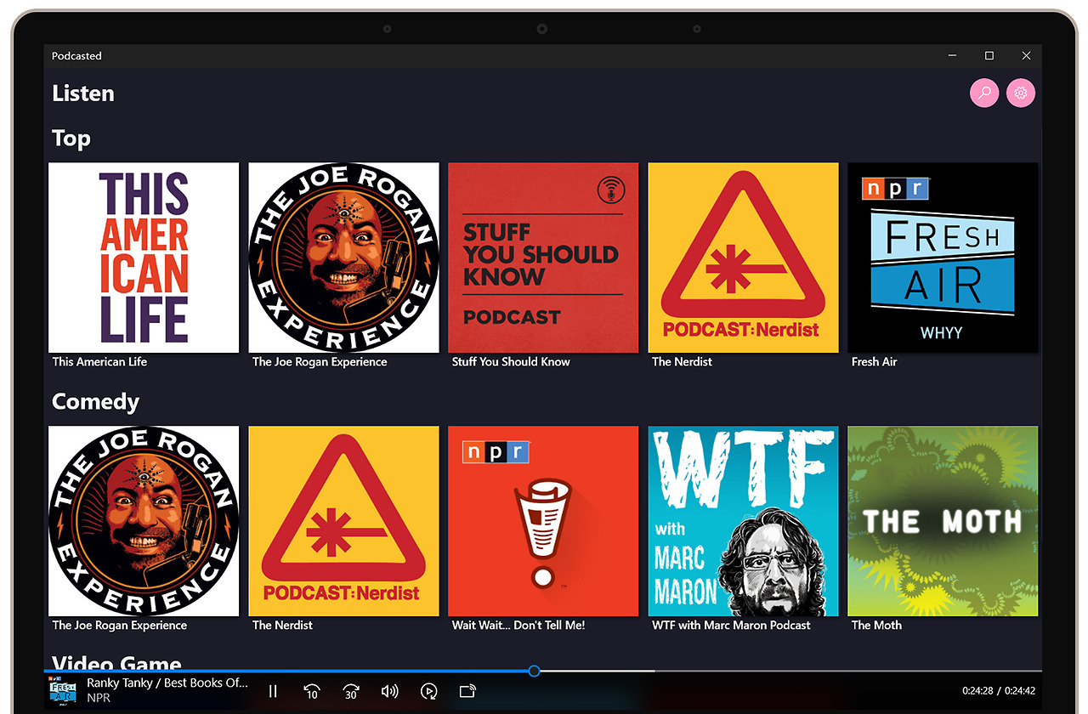Click the 0:24:42 total duration readout

point(1020,691)
